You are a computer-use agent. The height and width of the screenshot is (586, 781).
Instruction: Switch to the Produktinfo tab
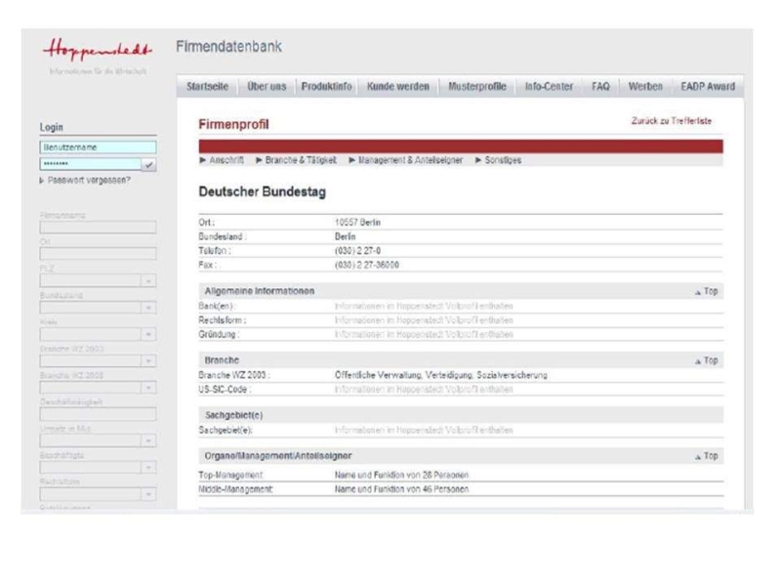point(328,87)
